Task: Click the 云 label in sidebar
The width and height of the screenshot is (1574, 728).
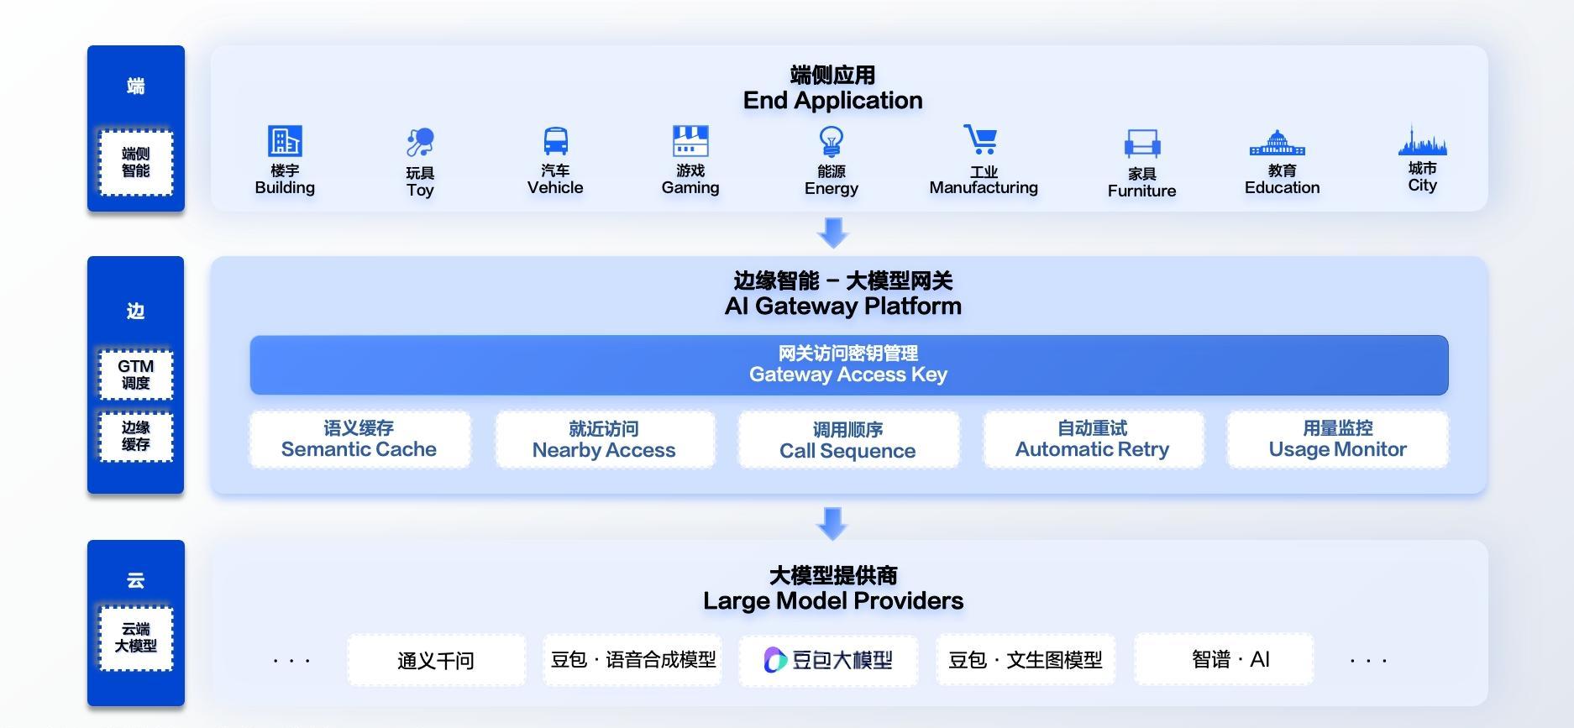Action: (x=136, y=580)
